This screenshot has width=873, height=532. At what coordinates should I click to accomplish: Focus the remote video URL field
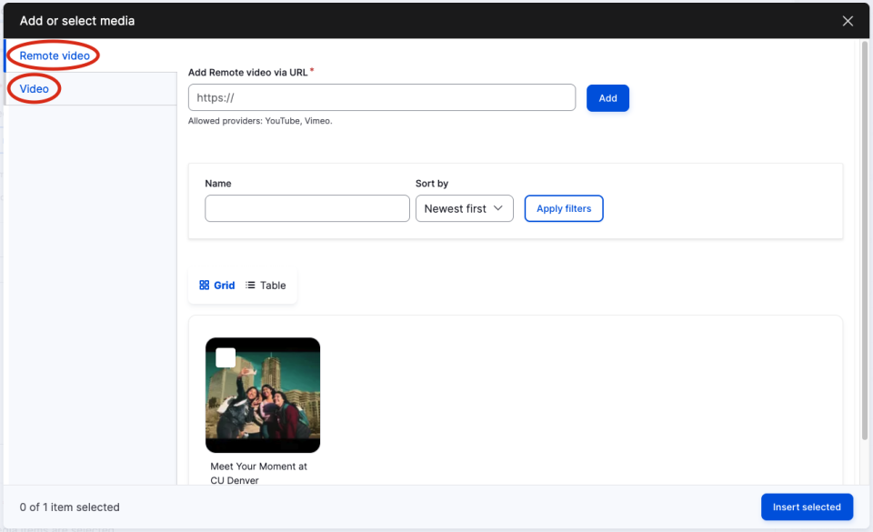[x=382, y=97]
